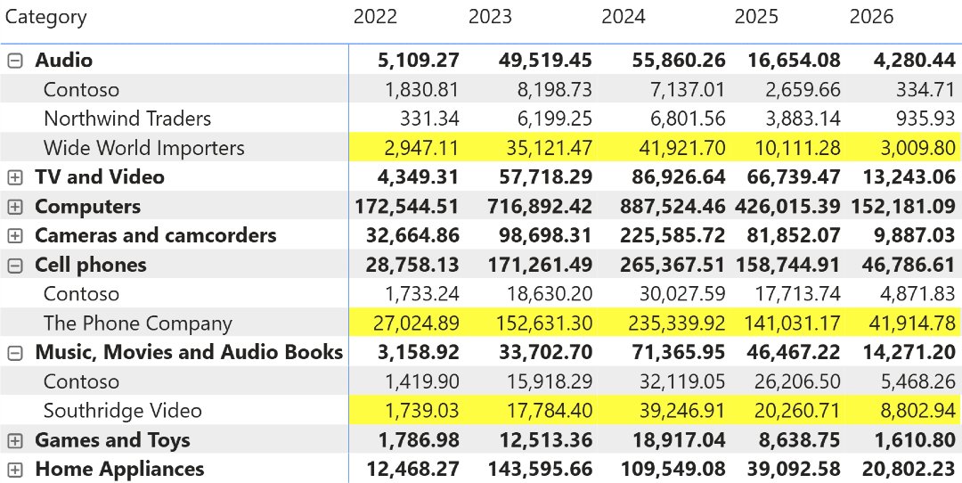
Task: Expand the Home Appliances category
Action: (x=15, y=470)
